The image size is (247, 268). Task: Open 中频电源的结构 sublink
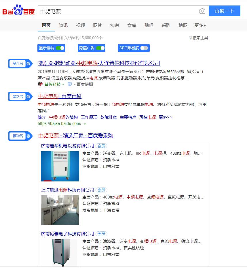[63, 117]
